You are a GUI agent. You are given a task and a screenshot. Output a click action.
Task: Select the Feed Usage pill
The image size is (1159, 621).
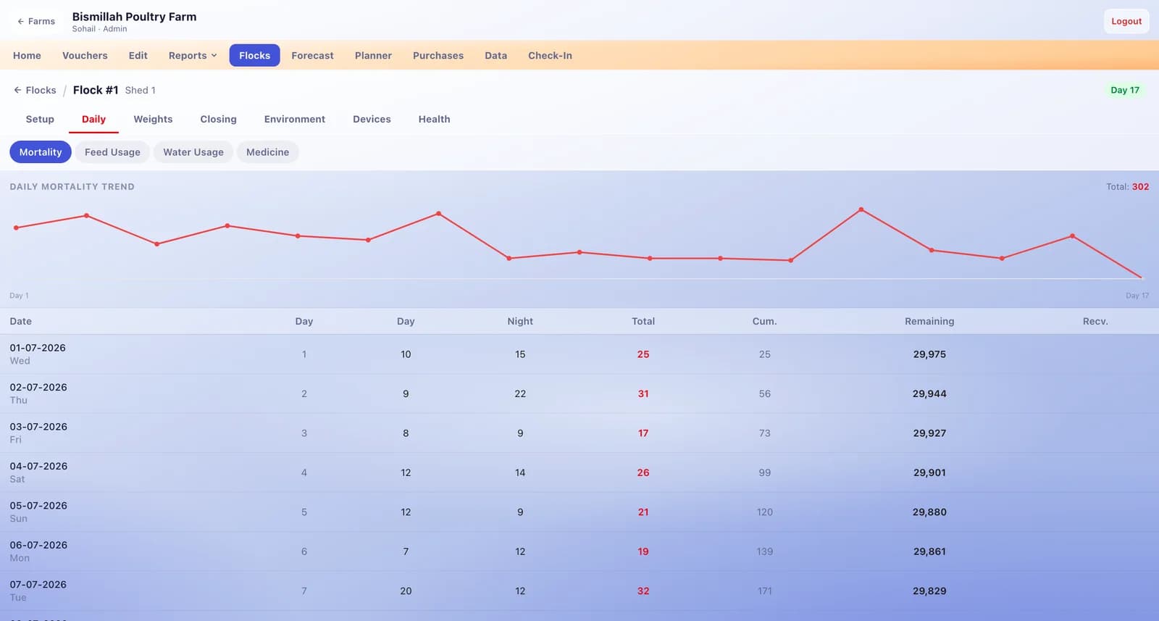(x=112, y=152)
